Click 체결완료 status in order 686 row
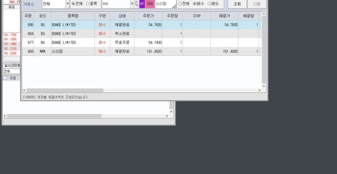The image size is (337, 174). tap(122, 25)
